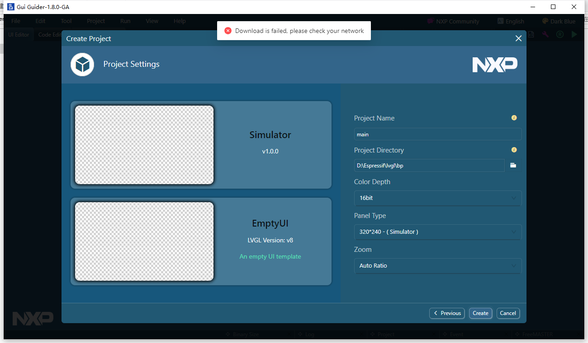Expand the Color Depth 16bit dropdown
This screenshot has height=343, width=588.
point(437,198)
